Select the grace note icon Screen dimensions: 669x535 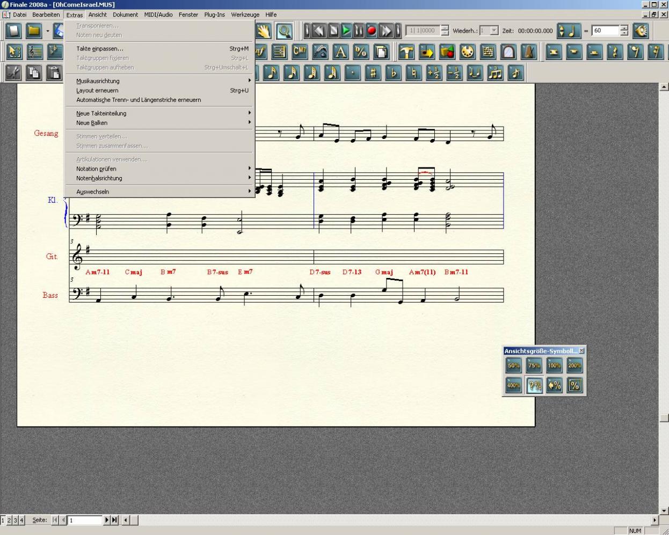pyautogui.click(x=515, y=72)
